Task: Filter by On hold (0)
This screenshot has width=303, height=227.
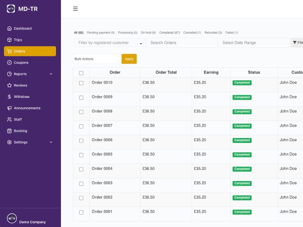Action: click(148, 33)
